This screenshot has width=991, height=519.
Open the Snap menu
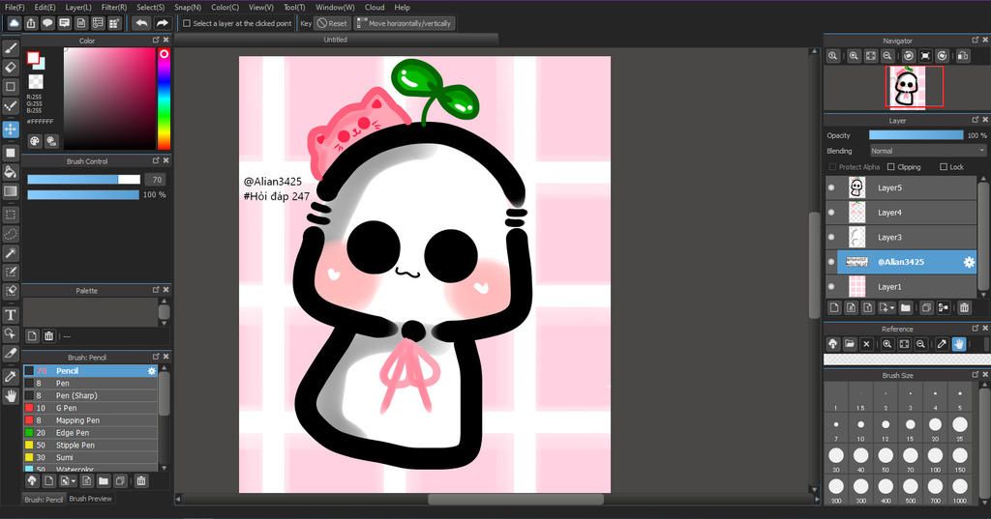(188, 7)
